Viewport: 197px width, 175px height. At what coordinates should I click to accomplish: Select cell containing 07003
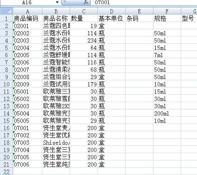(28, 142)
